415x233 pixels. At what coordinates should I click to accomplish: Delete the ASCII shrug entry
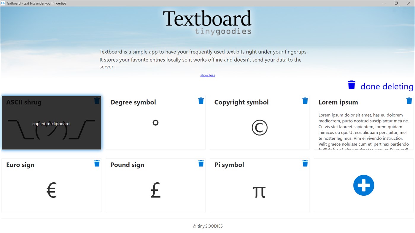click(x=96, y=101)
